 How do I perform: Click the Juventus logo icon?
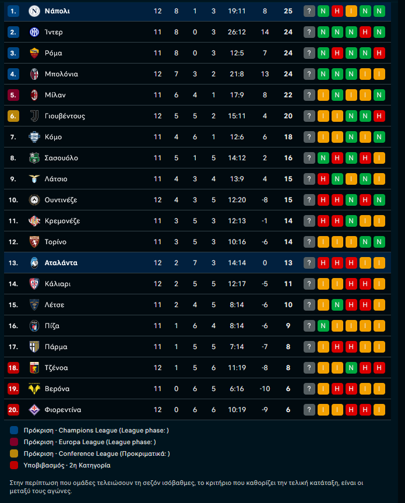[x=34, y=116]
